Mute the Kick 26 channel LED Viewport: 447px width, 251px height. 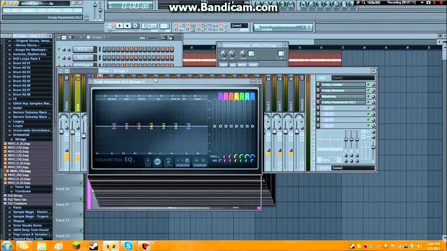click(x=59, y=49)
